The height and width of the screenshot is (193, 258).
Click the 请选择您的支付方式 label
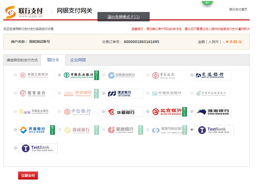coord(22,60)
